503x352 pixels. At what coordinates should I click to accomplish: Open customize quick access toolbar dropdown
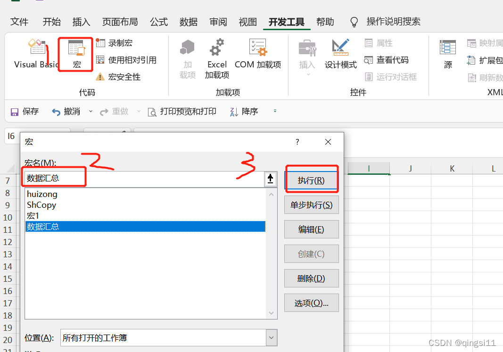click(x=275, y=111)
